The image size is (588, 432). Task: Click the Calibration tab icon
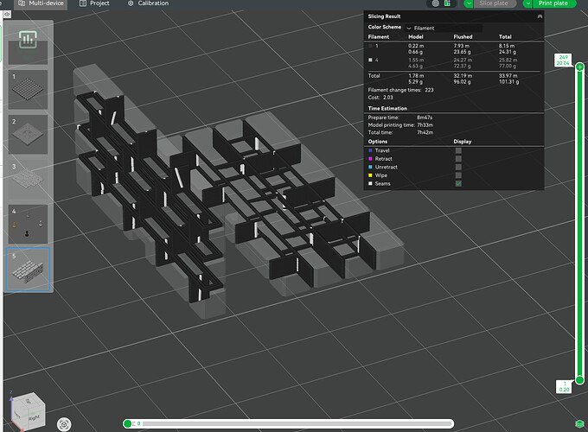click(x=131, y=3)
